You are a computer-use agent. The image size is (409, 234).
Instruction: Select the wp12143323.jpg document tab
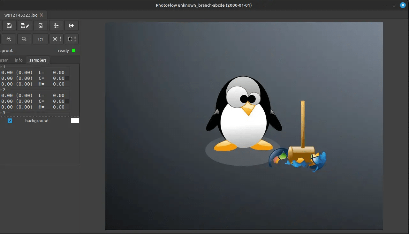[21, 15]
